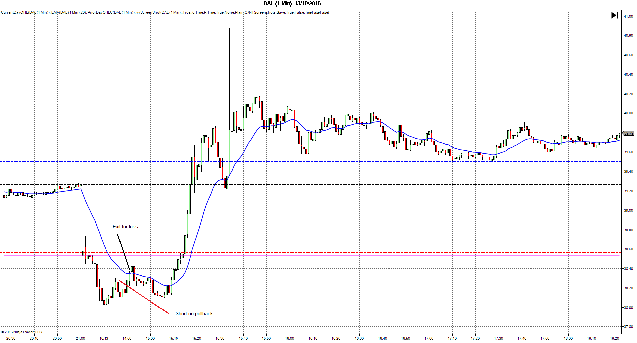Click the "© 2016 NinjaTrader, LLC" copyright text

[x=22, y=332]
